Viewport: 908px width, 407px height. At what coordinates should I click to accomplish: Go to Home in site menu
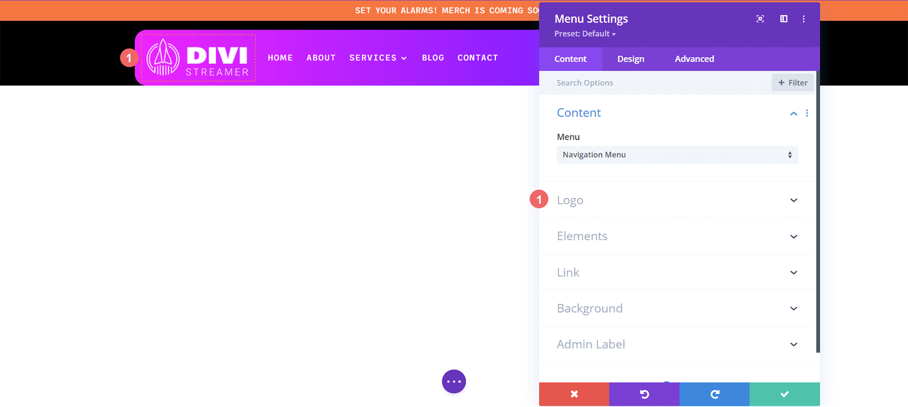pos(280,58)
